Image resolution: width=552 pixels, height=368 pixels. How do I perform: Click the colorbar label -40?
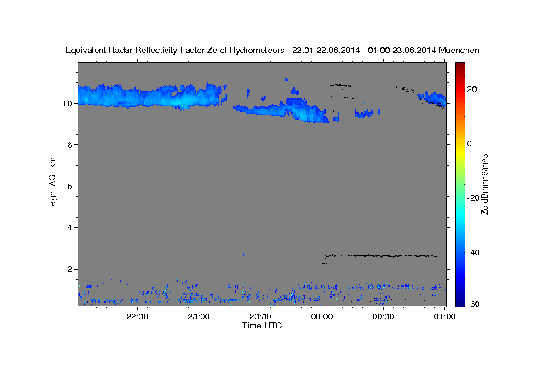click(x=474, y=253)
